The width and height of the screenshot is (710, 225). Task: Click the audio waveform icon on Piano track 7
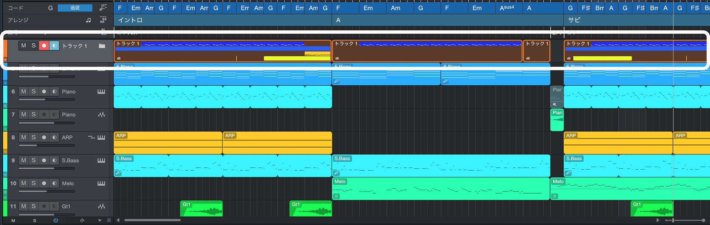point(101,115)
